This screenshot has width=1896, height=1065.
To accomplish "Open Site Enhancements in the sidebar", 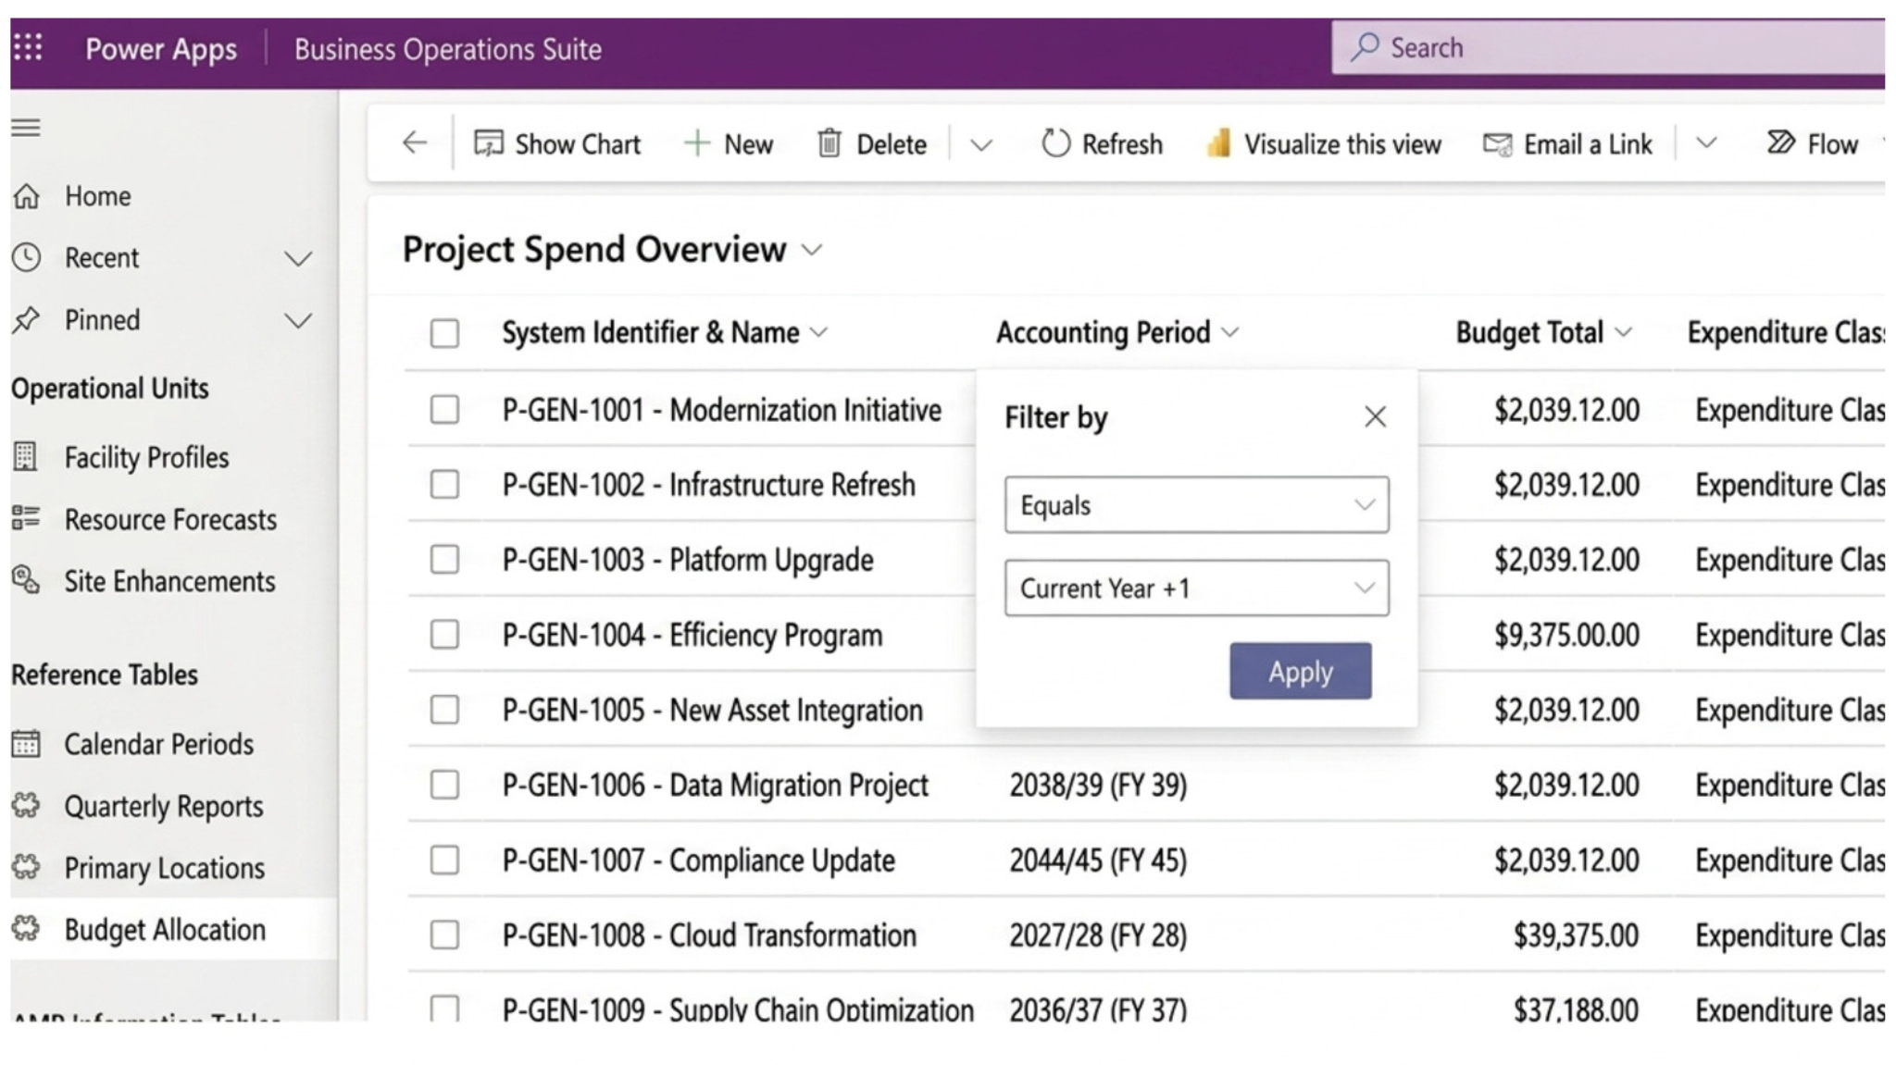I will coord(169,581).
